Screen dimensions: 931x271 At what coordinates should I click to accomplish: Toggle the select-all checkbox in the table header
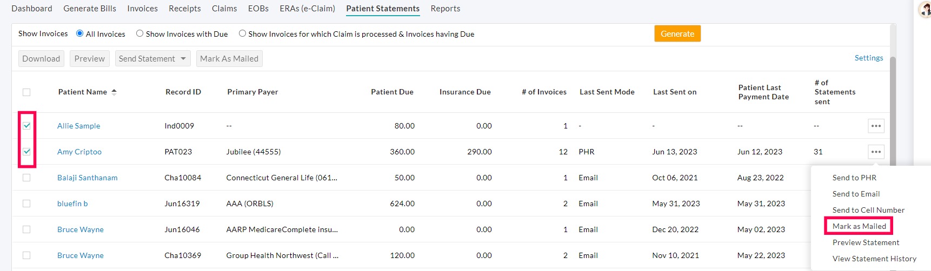pyautogui.click(x=26, y=92)
